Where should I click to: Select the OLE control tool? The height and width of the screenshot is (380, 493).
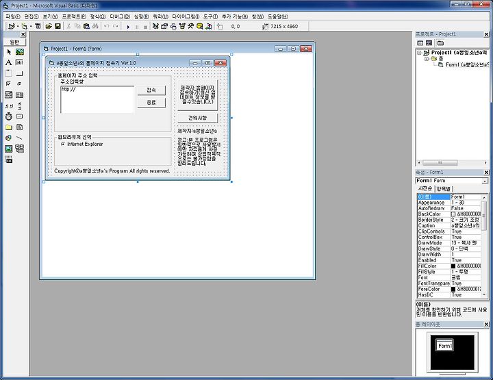click(9, 160)
